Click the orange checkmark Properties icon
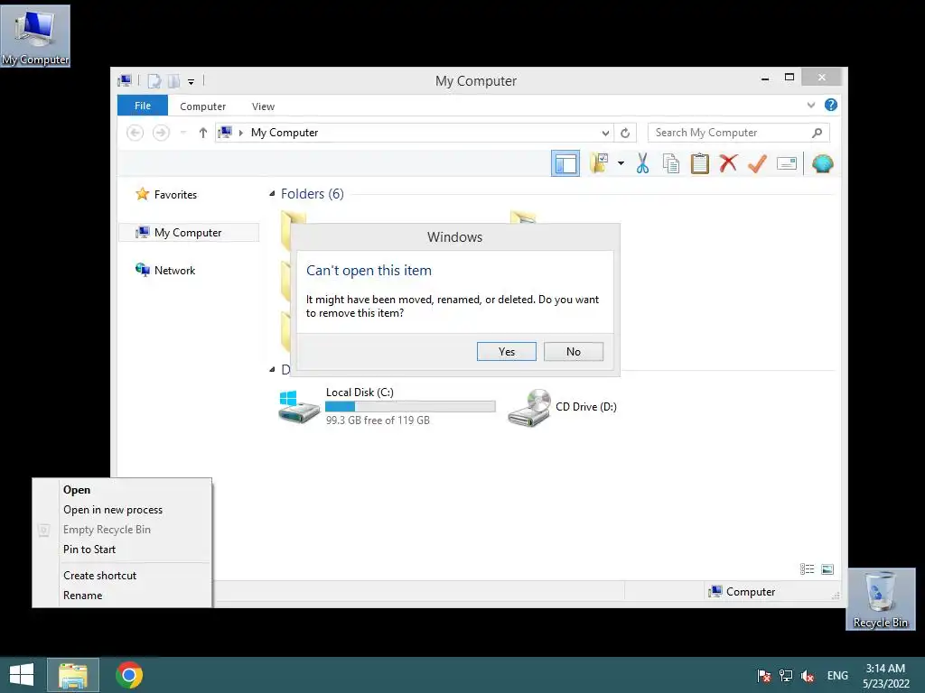925x693 pixels. pos(758,163)
